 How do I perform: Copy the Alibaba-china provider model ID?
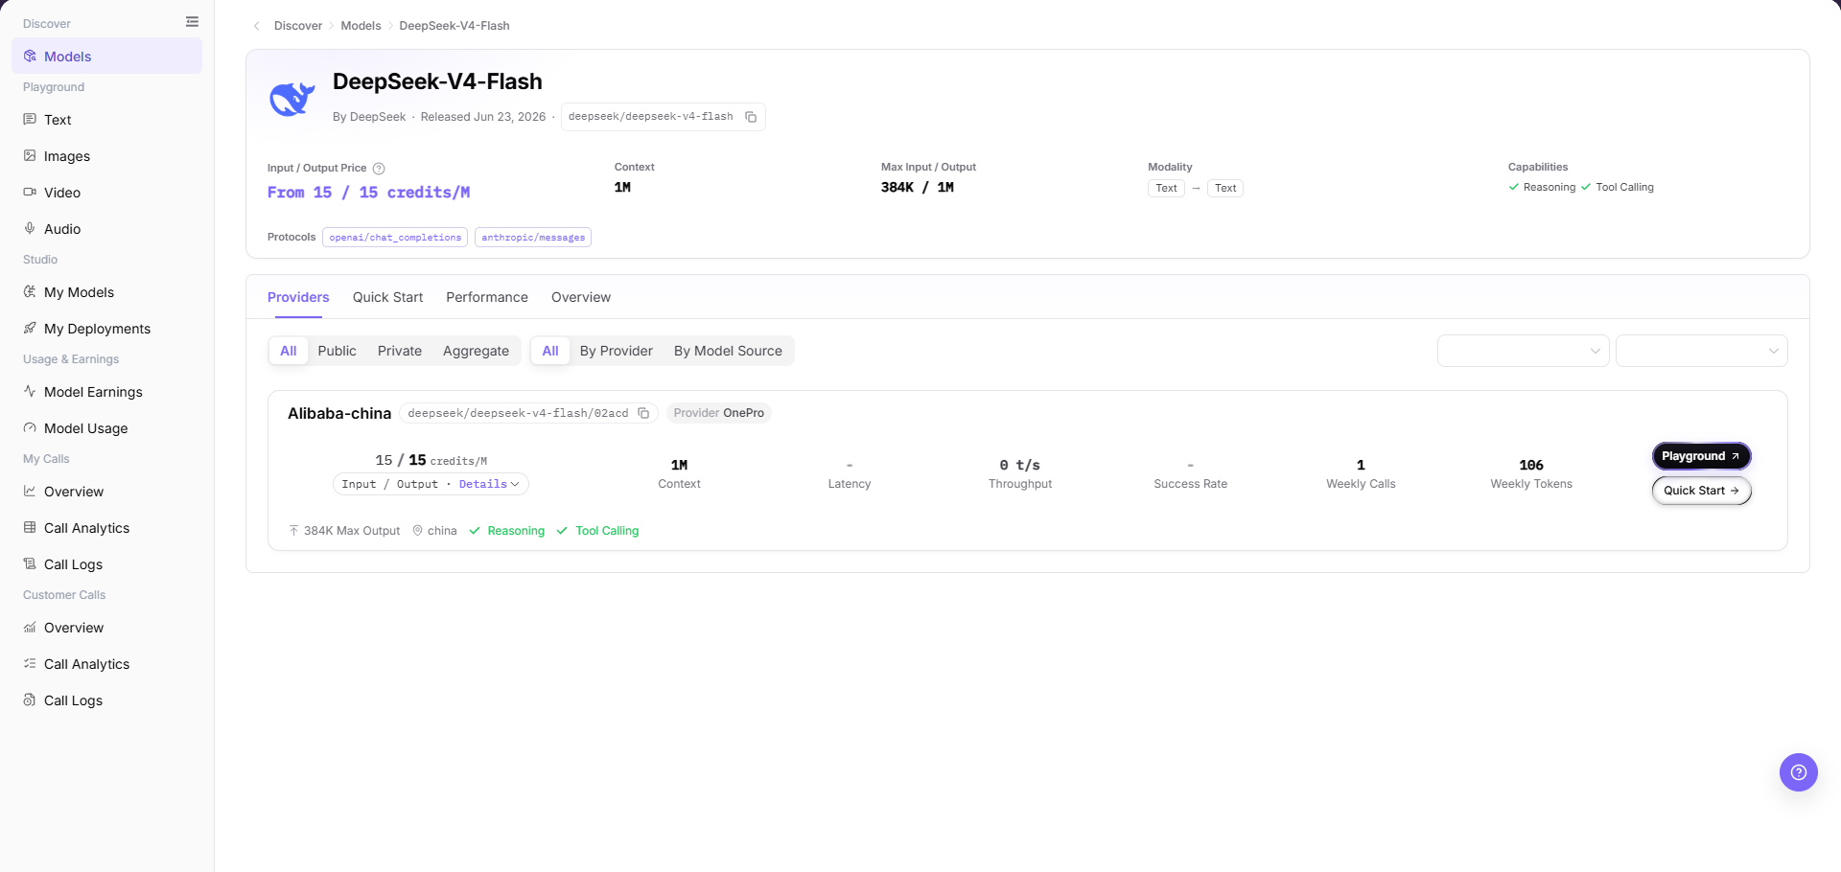(x=643, y=413)
